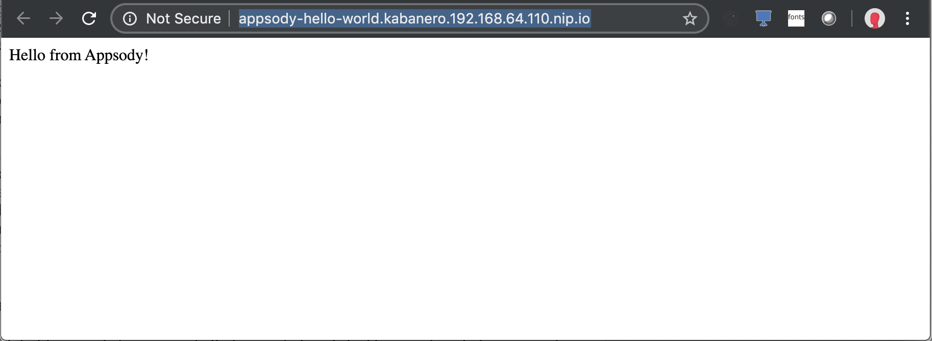Open the dark round globe extension
This screenshot has width=932, height=341.
coord(731,19)
